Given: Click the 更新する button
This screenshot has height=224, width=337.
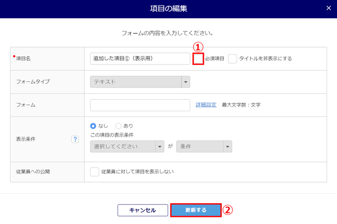Looking at the screenshot, I should click(196, 210).
